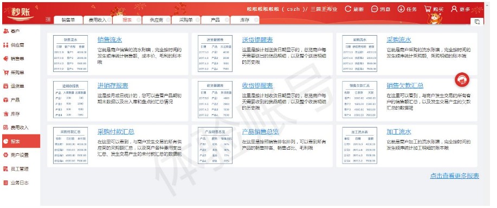The image size is (497, 208).
Task: Click the close-all-tabs icon at top right
Action: (x=477, y=22)
